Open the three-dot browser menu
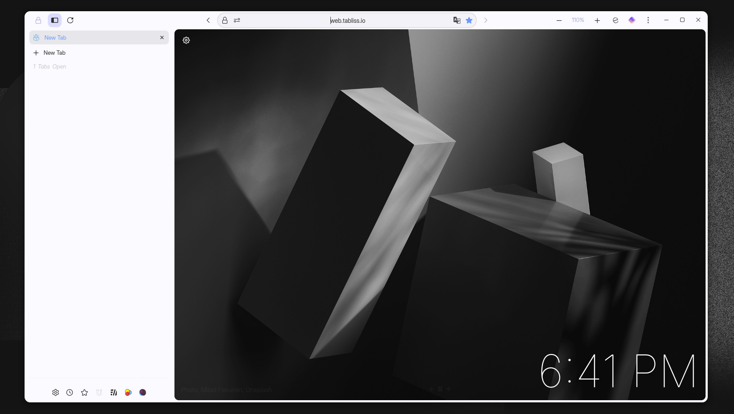The width and height of the screenshot is (734, 414). (648, 20)
